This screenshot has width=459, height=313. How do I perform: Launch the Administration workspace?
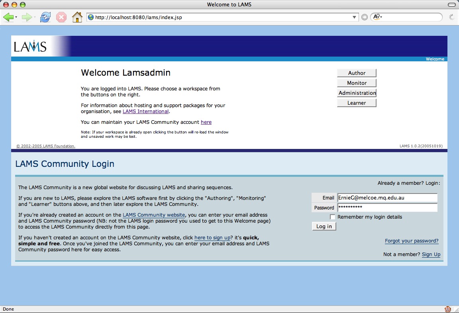357,93
